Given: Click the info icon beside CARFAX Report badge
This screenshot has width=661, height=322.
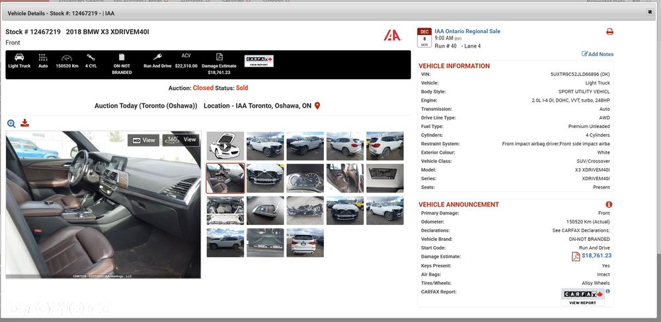Looking at the screenshot, I should 607,291.
